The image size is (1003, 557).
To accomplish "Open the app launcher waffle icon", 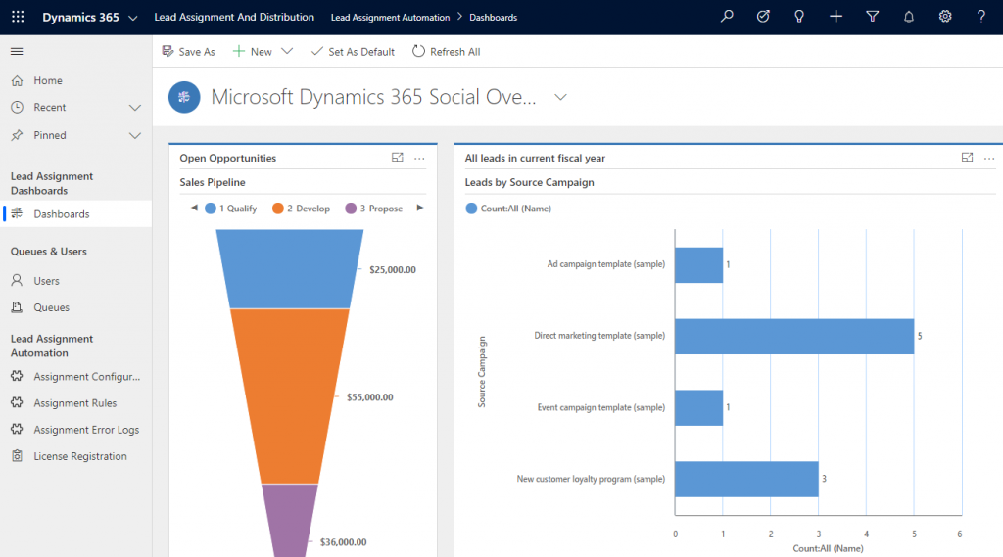I will pyautogui.click(x=18, y=17).
